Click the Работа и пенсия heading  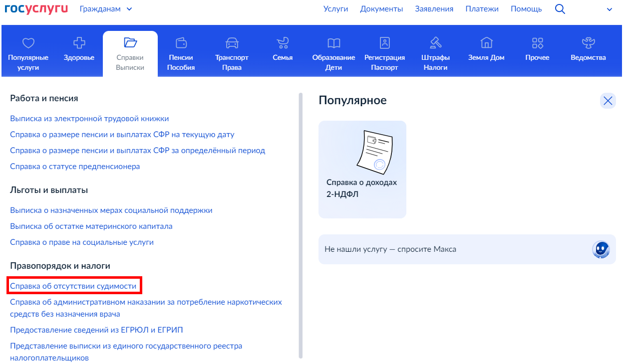pyautogui.click(x=44, y=99)
